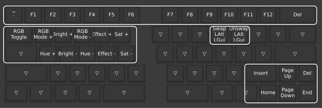Image resolution: width=322 pixels, height=108 pixels.
Task: Click the Effect - key
Action: [107, 54]
